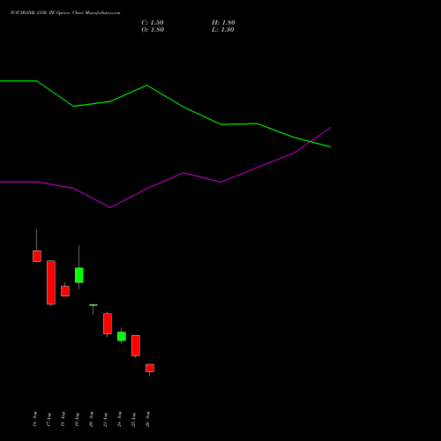Select the '17 Aug' date axis label
The height and width of the screenshot is (441, 441).
point(49,419)
